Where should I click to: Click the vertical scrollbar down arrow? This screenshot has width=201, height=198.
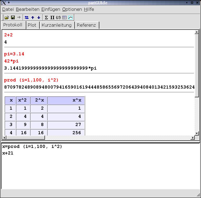pyautogui.click(x=197, y=133)
